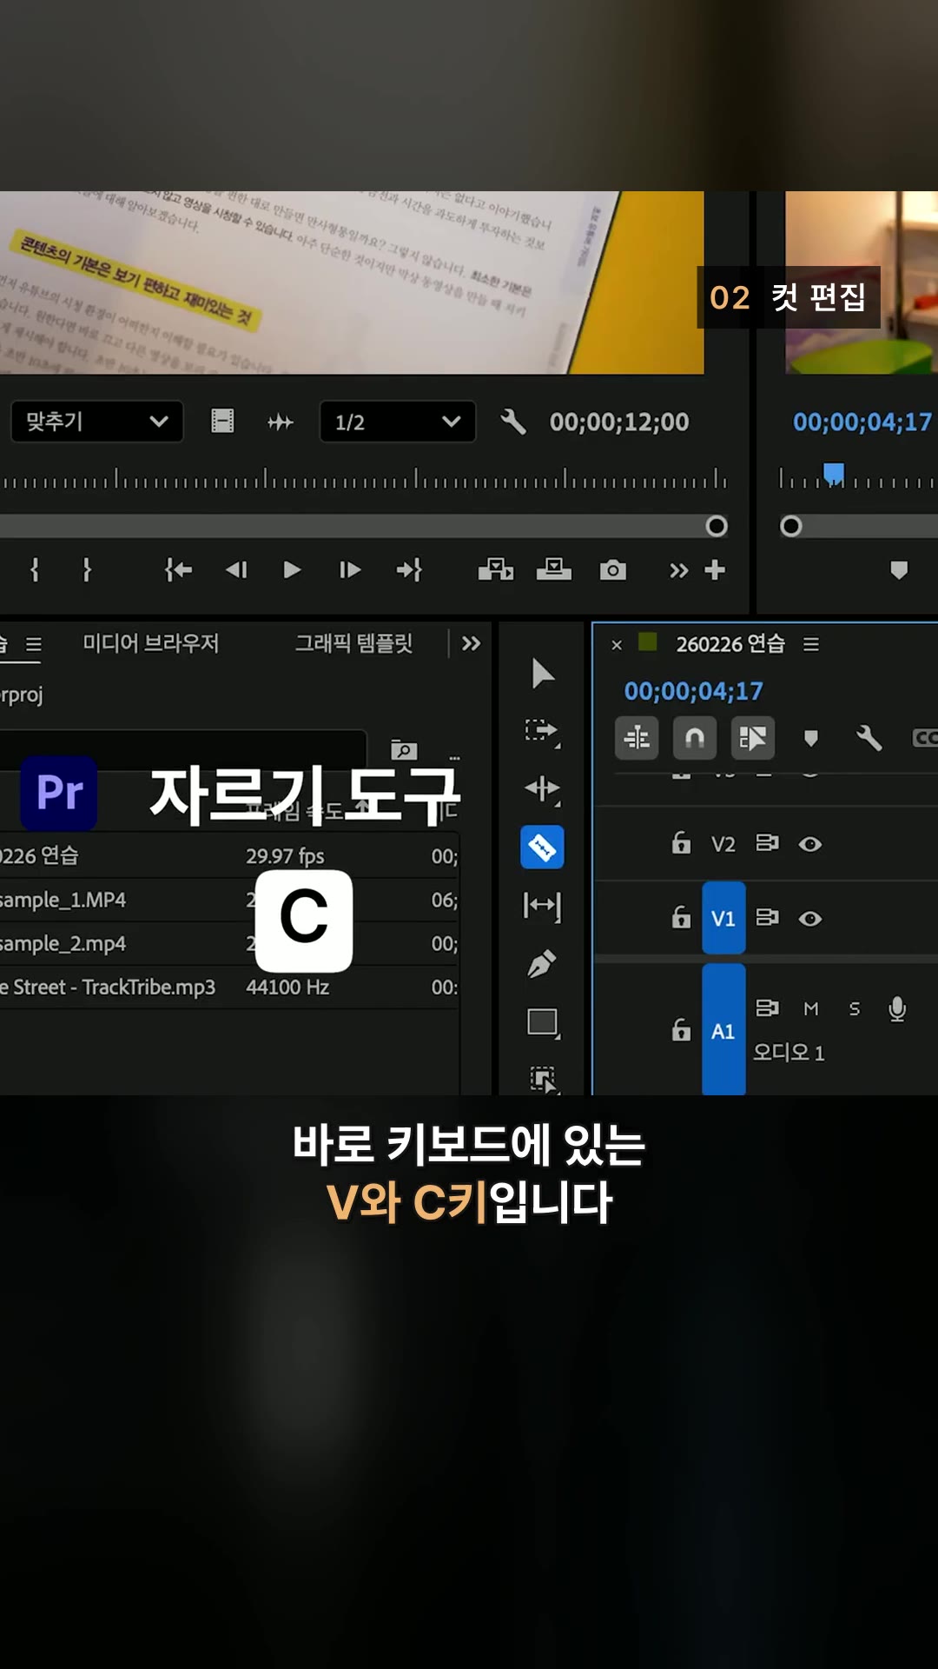Click the Overwrite edit icon
Screen dimensions: 938x1669
click(x=554, y=569)
